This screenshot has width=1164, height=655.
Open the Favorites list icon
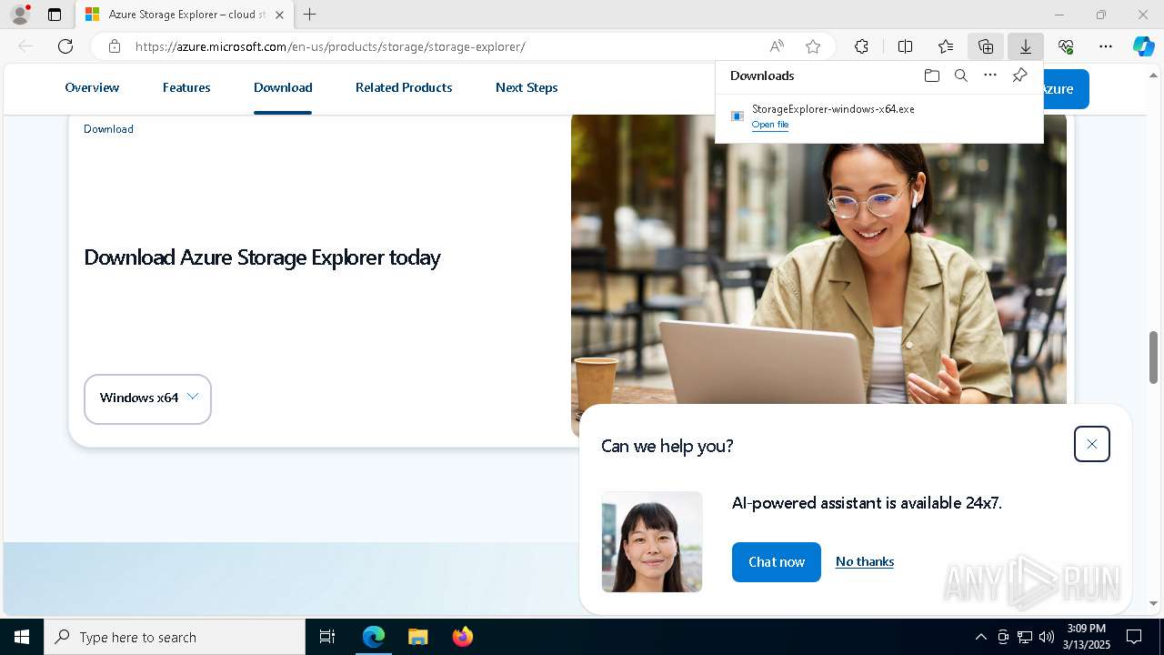[x=946, y=46]
